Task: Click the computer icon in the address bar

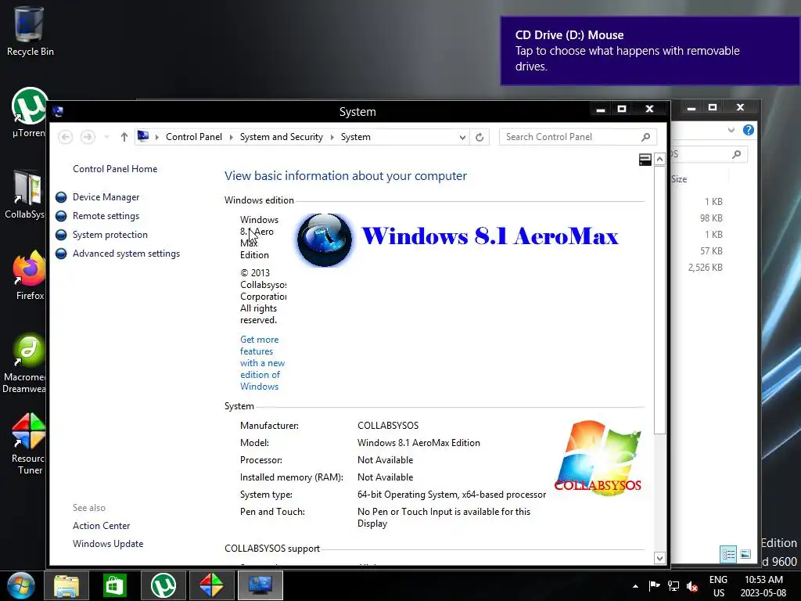Action: point(143,136)
